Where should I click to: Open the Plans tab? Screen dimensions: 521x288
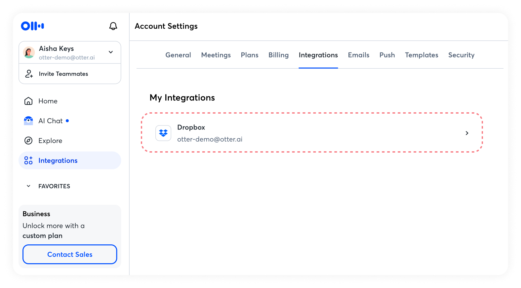(x=250, y=55)
